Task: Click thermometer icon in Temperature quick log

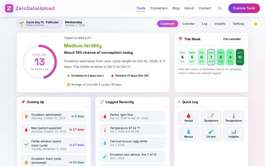Action: tap(234, 116)
